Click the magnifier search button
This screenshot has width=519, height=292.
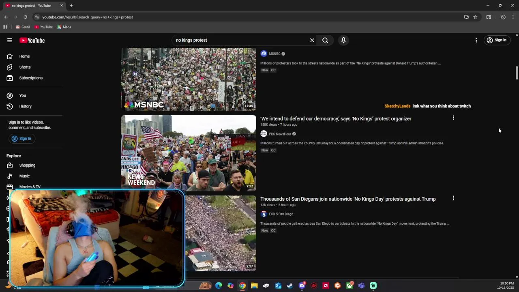coord(325,40)
